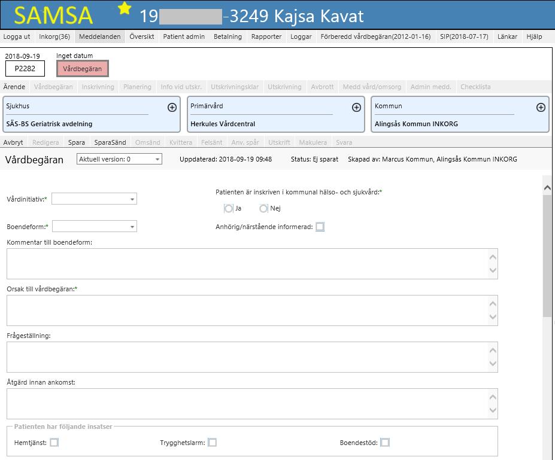This screenshot has width=555, height=460.
Task: Click Logga ut in the menu
Action: [x=17, y=36]
